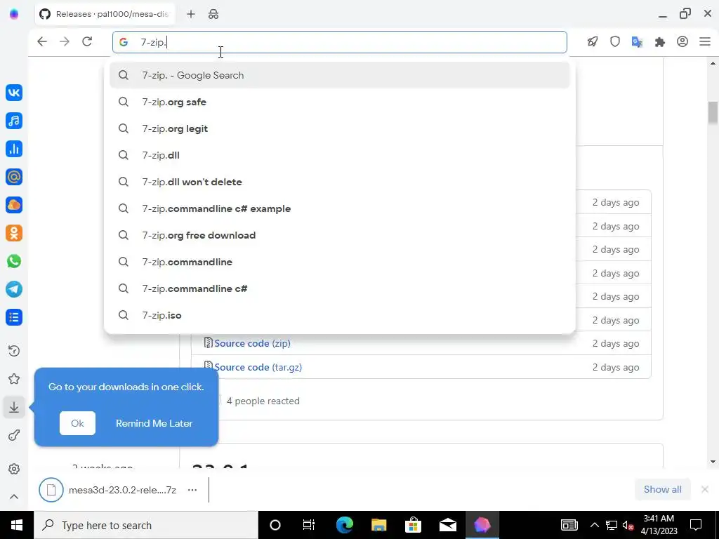Select suggestion "7-zip.org legit"

(340, 128)
